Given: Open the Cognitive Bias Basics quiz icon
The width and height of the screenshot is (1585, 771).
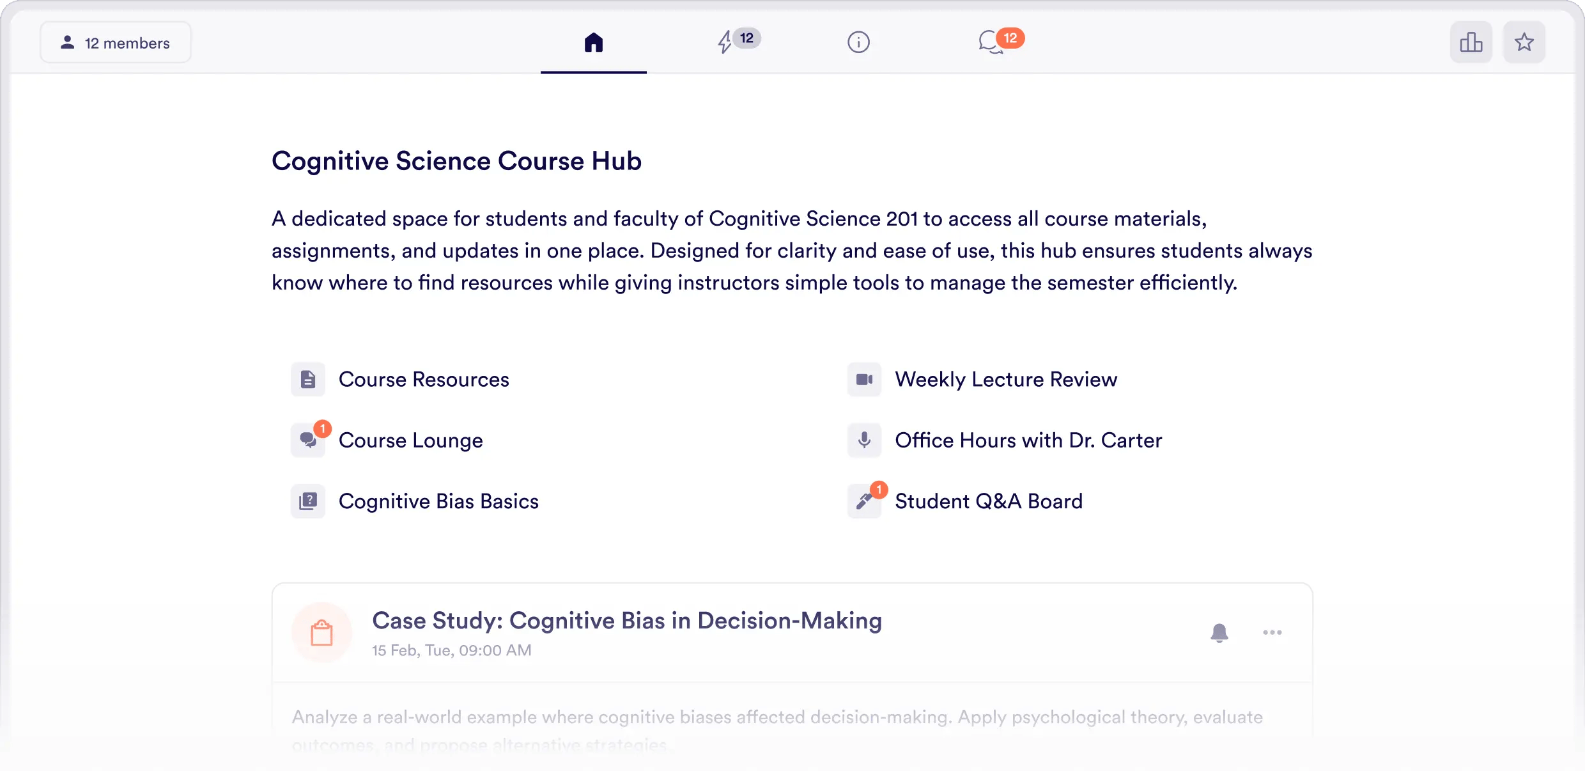Looking at the screenshot, I should 308,501.
